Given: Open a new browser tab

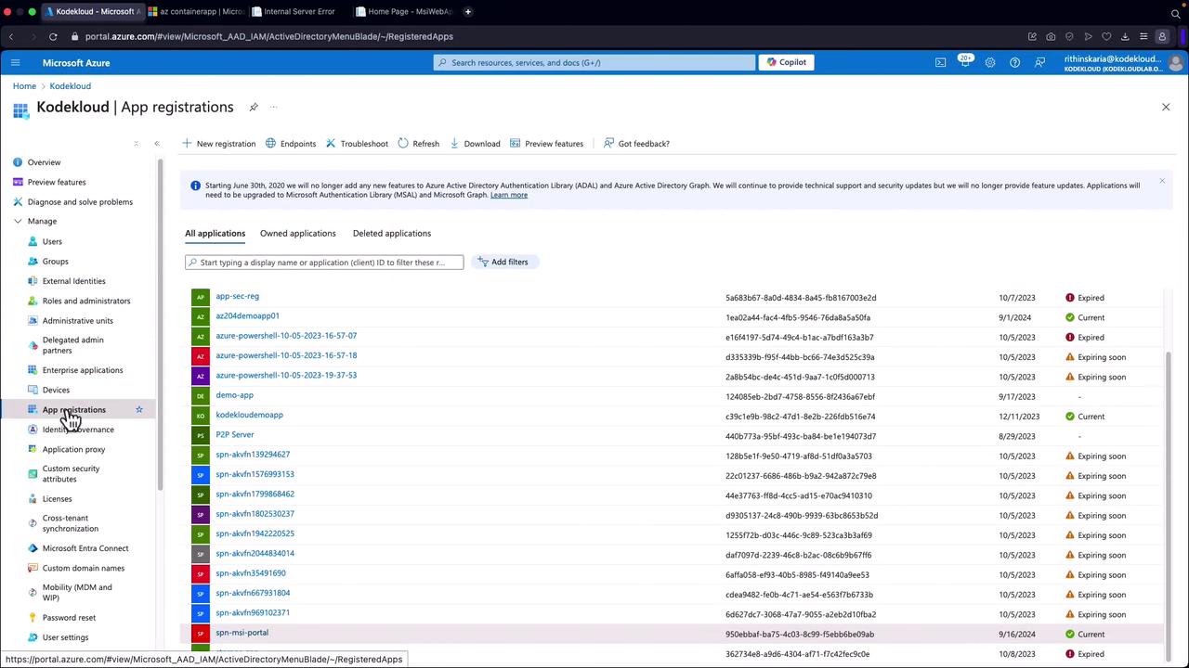Looking at the screenshot, I should (468, 11).
